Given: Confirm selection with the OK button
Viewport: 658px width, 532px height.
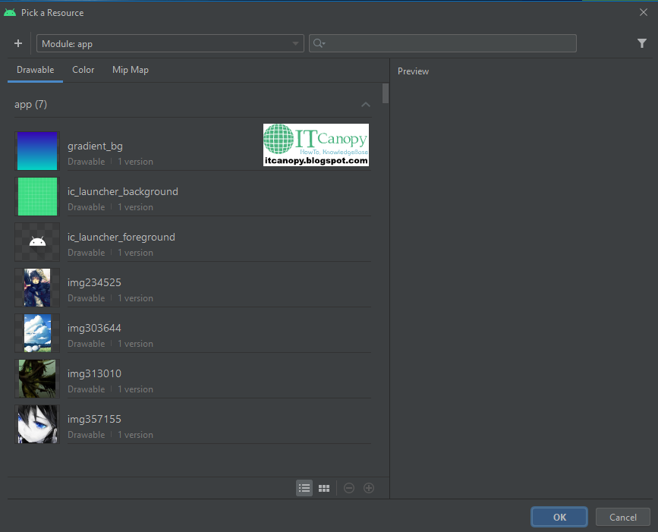Looking at the screenshot, I should (x=559, y=517).
